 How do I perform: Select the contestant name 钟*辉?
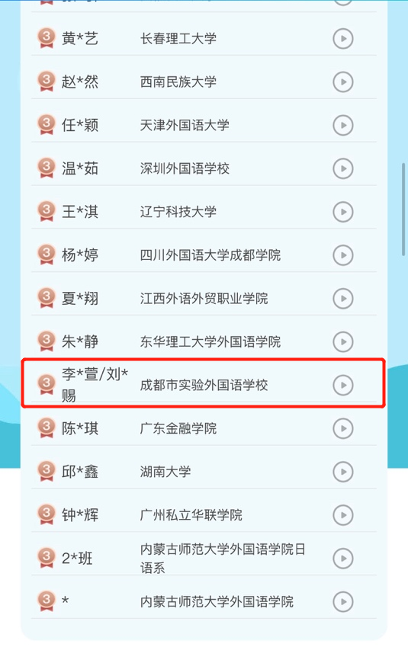tap(80, 515)
